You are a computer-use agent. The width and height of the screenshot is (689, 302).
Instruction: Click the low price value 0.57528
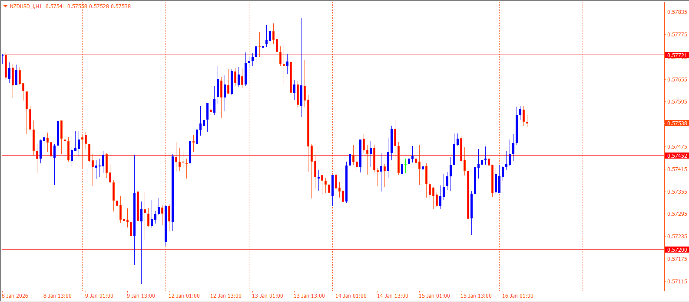point(99,6)
